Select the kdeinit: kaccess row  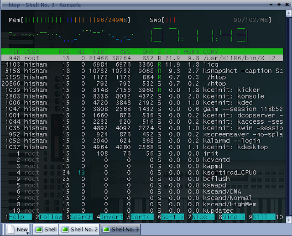pyautogui.click(x=142, y=121)
